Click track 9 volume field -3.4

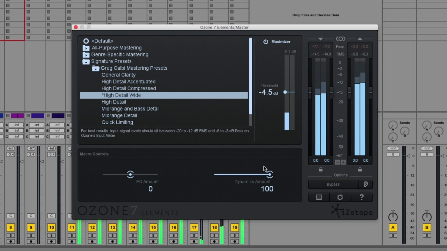click(x=31, y=154)
